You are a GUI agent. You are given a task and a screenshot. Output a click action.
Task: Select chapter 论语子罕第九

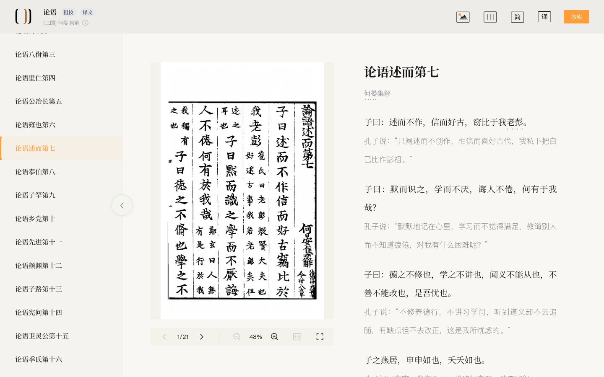[61, 195]
